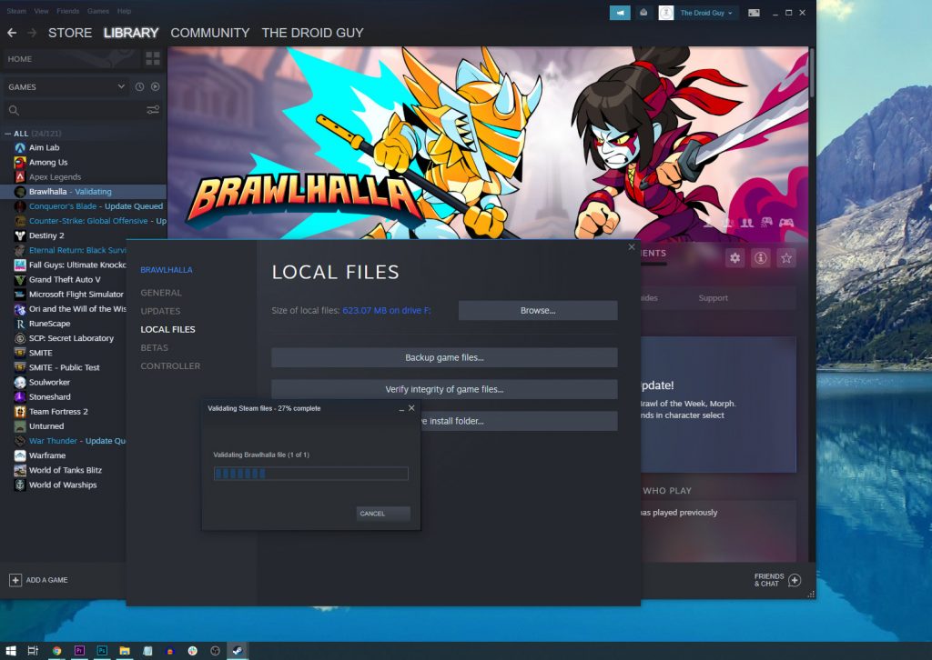Close the Validating Steam files dialog
The height and width of the screenshot is (660, 932).
coord(411,408)
